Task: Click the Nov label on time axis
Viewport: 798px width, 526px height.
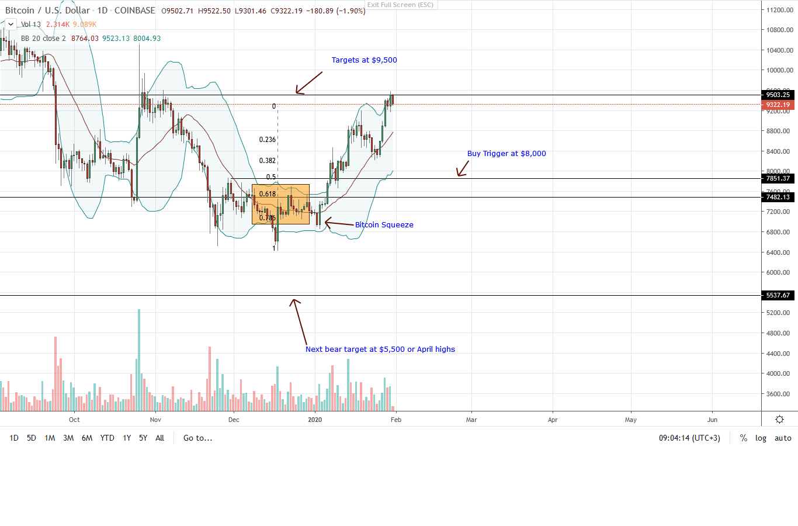Action: (x=155, y=420)
